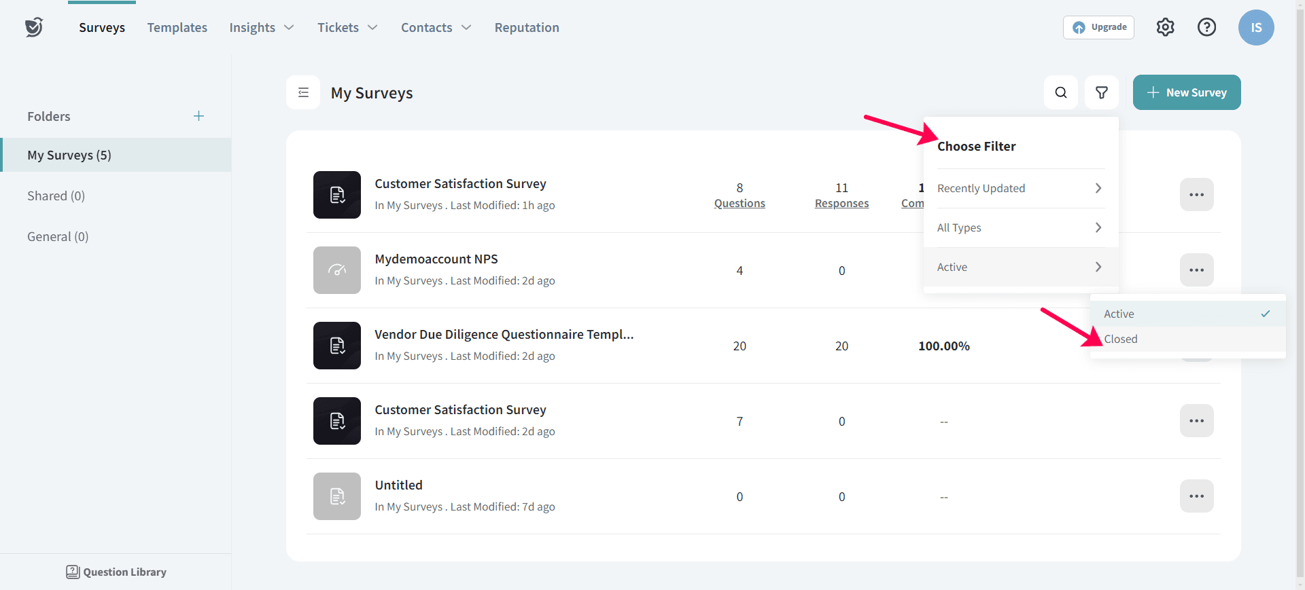
Task: Open the IS profile avatar
Action: 1255,27
